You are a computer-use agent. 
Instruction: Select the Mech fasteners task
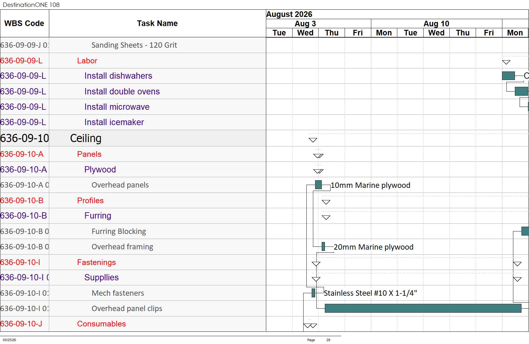pos(118,293)
